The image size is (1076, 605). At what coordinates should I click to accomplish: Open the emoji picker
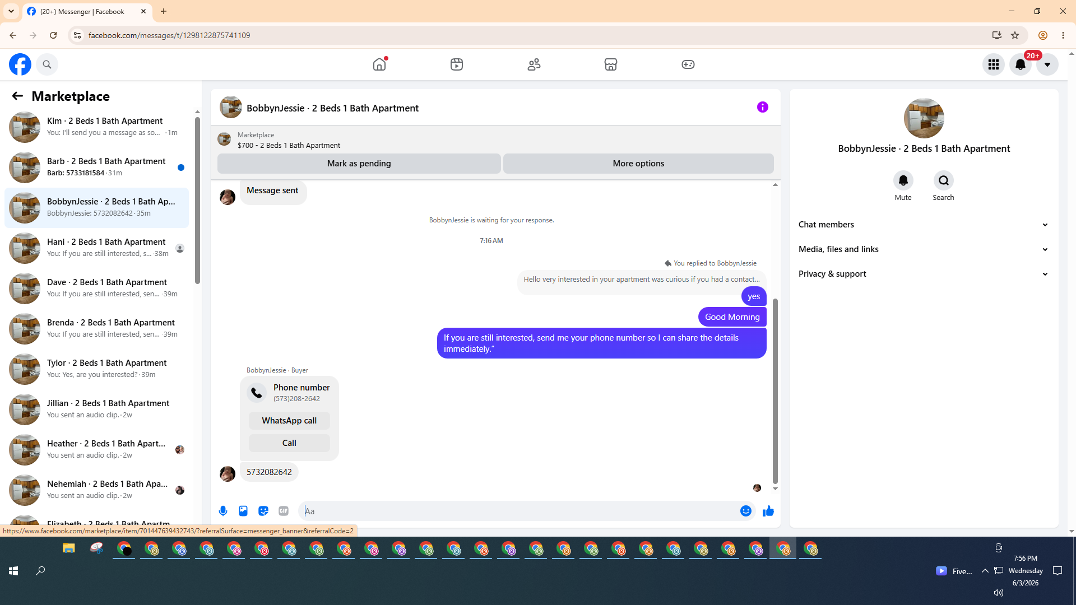coord(746,511)
